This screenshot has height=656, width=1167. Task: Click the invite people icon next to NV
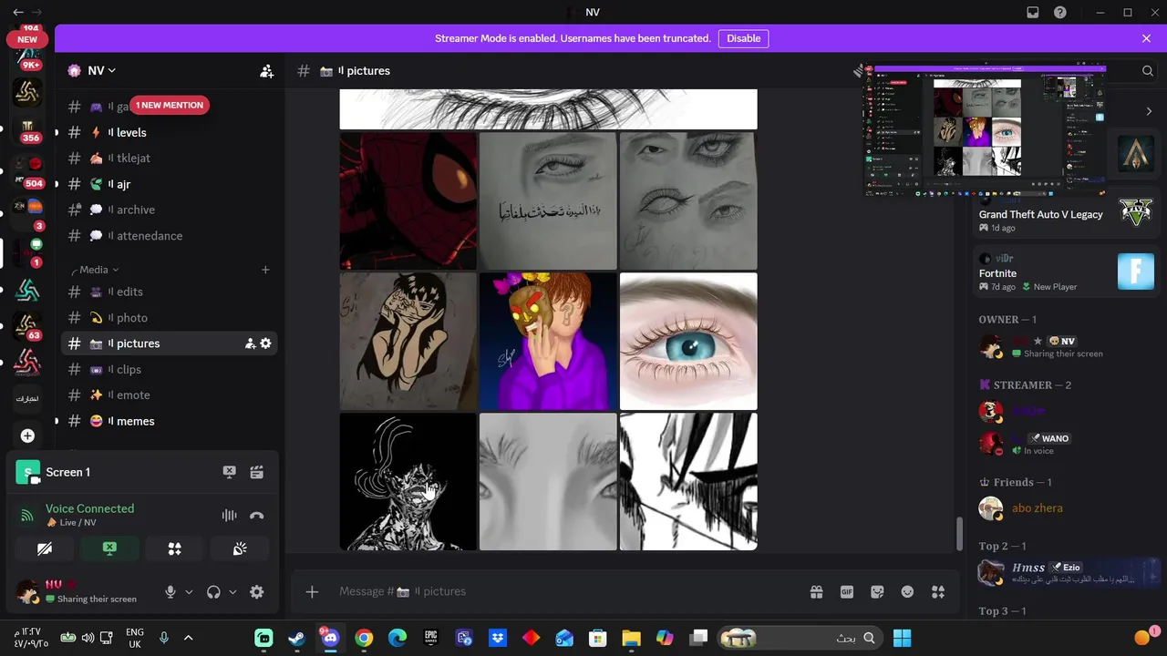(266, 71)
